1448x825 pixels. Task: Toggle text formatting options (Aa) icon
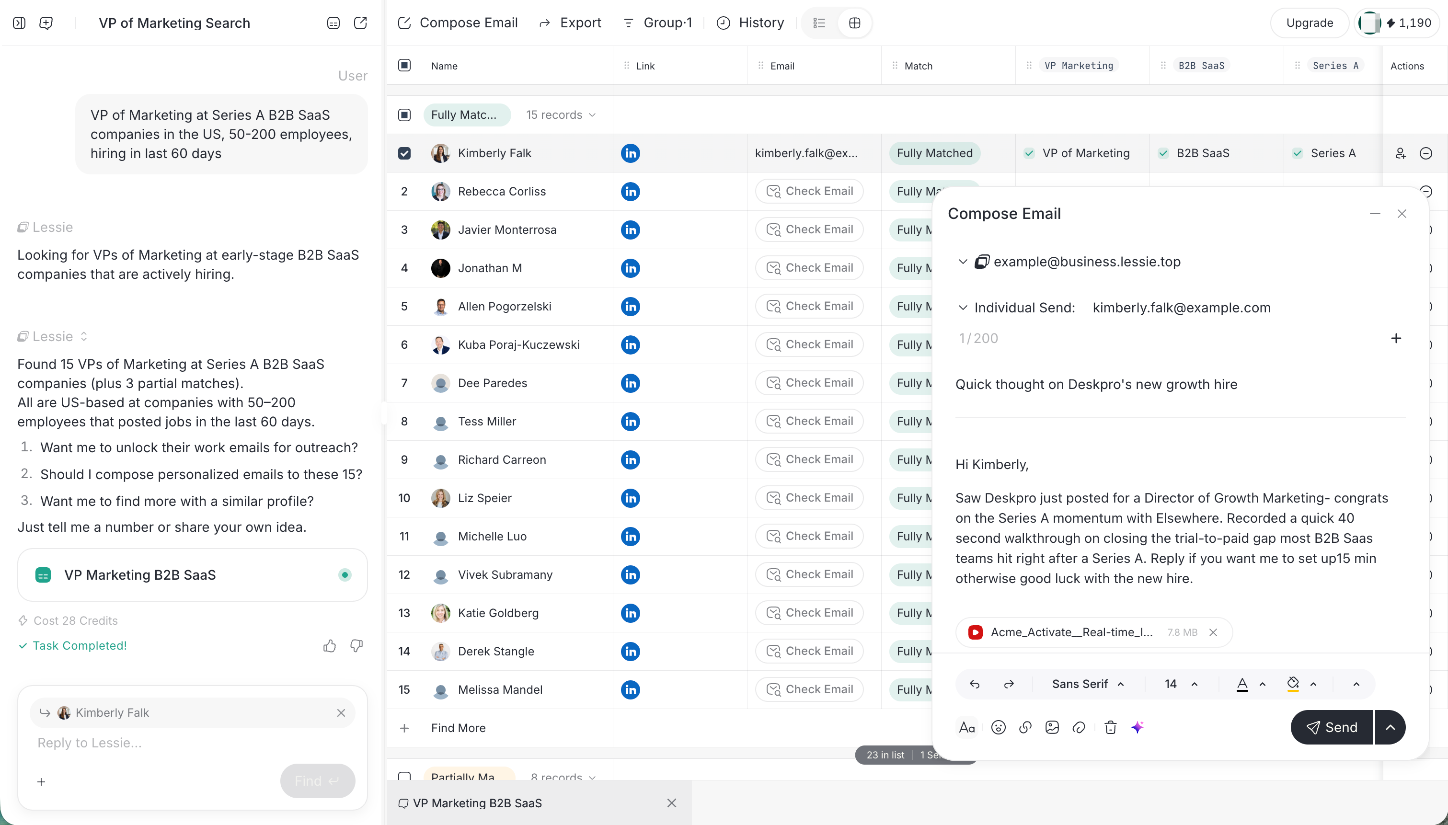(x=967, y=727)
